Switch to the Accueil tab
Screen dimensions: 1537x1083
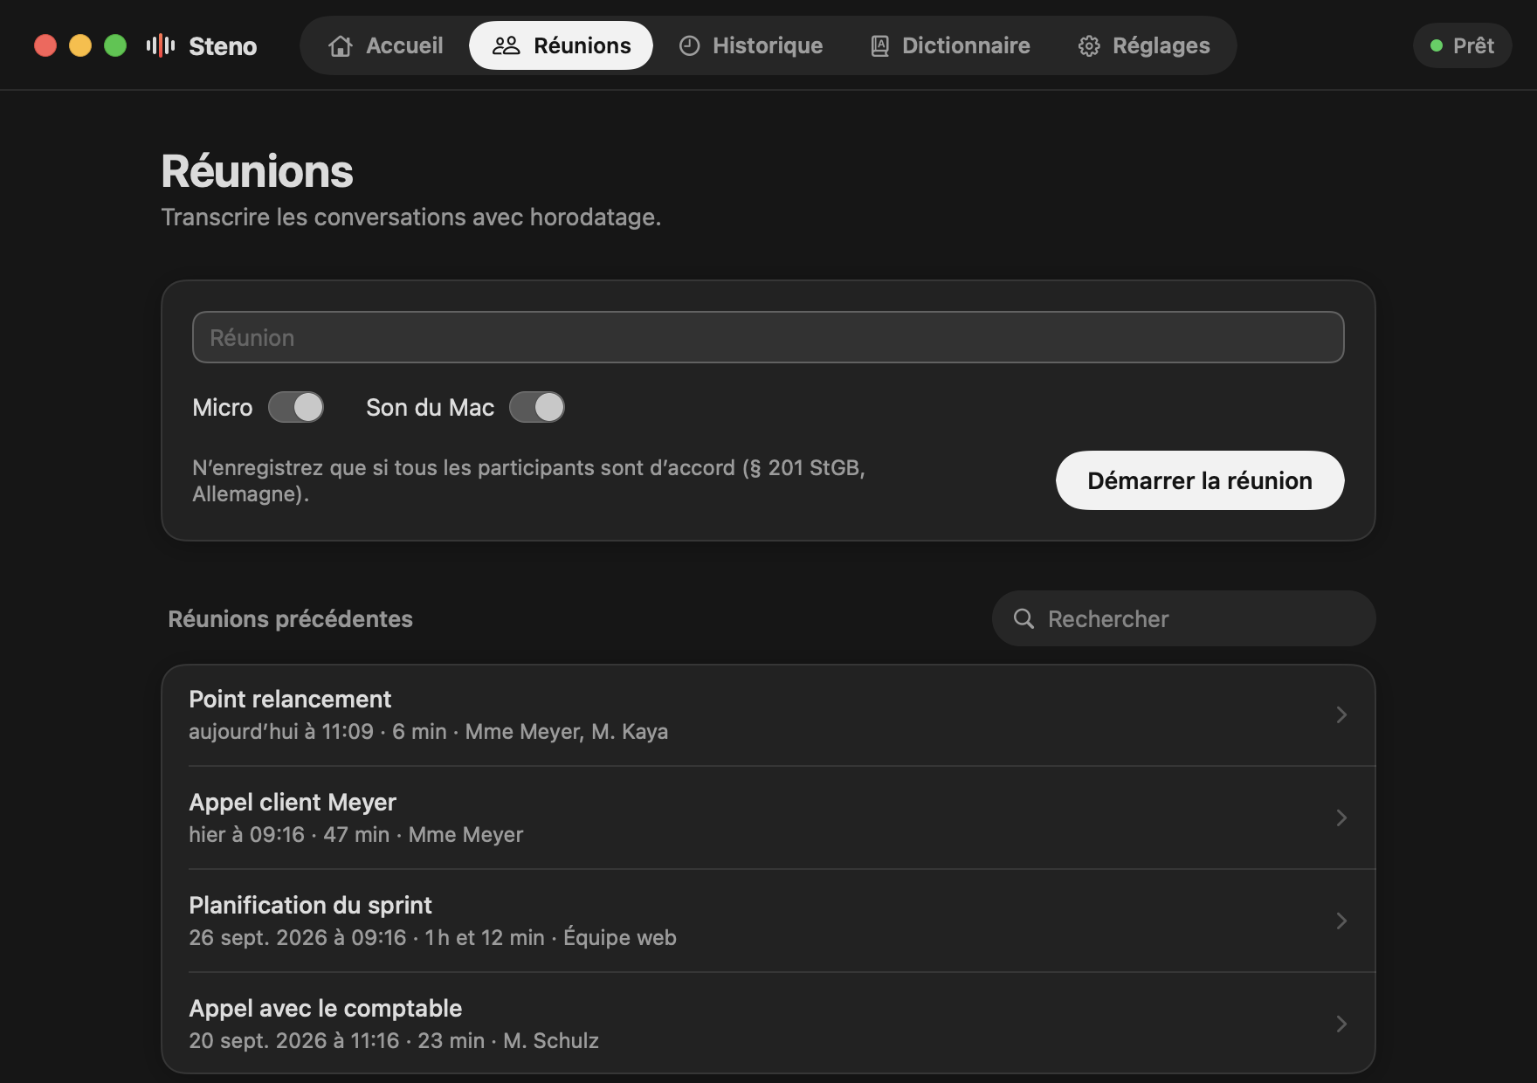point(386,45)
